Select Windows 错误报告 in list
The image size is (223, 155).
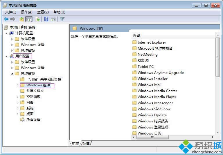pos(153,121)
